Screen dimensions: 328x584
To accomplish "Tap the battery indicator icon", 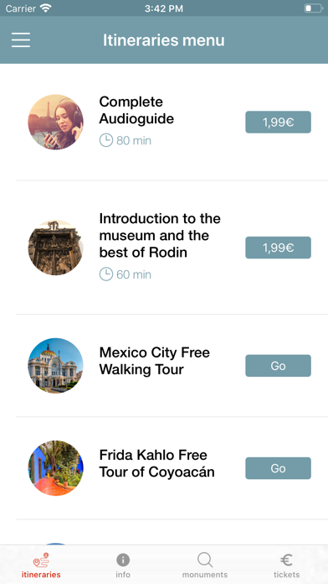I will [314, 8].
